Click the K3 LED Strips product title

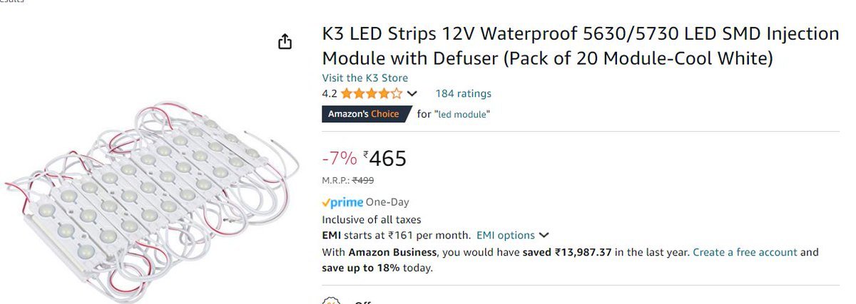[x=580, y=45]
